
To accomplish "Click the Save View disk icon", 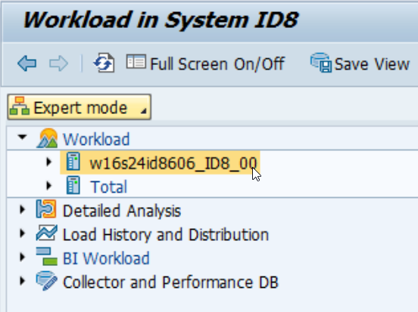I will [321, 63].
